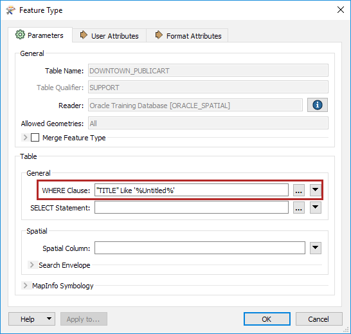Click the Format Attributes arrow icon
The width and height of the screenshot is (351, 334).
pyautogui.click(x=159, y=35)
